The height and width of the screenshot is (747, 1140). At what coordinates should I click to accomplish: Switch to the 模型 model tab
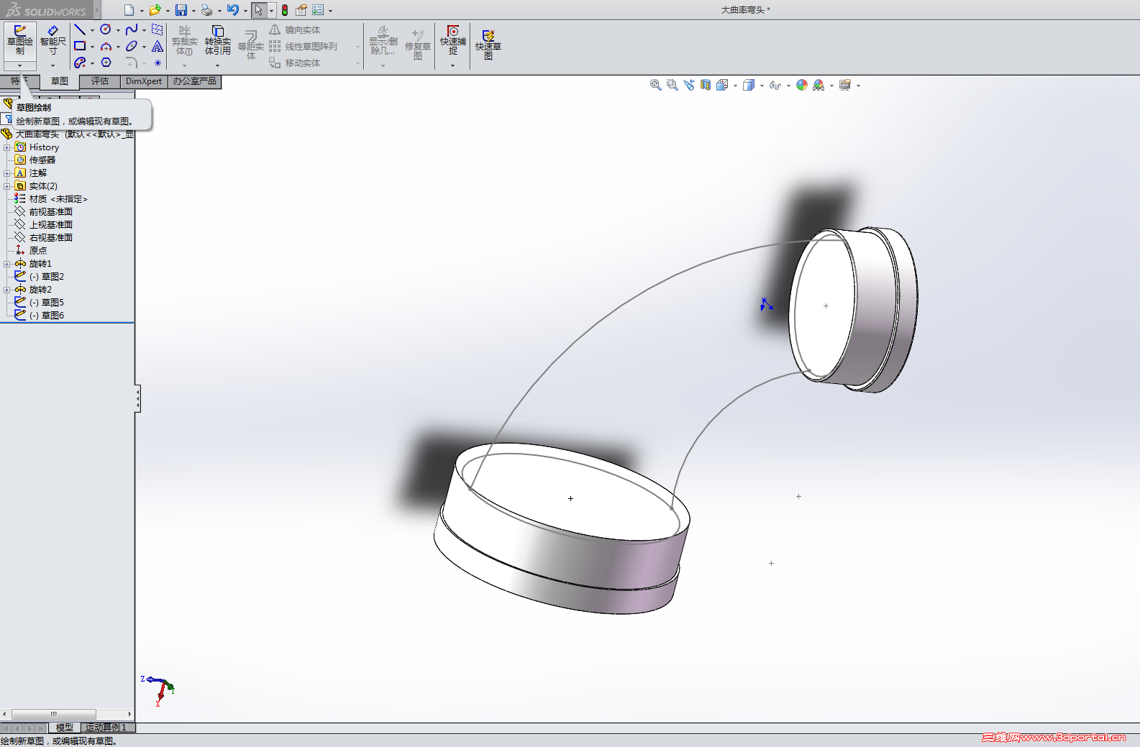click(65, 728)
